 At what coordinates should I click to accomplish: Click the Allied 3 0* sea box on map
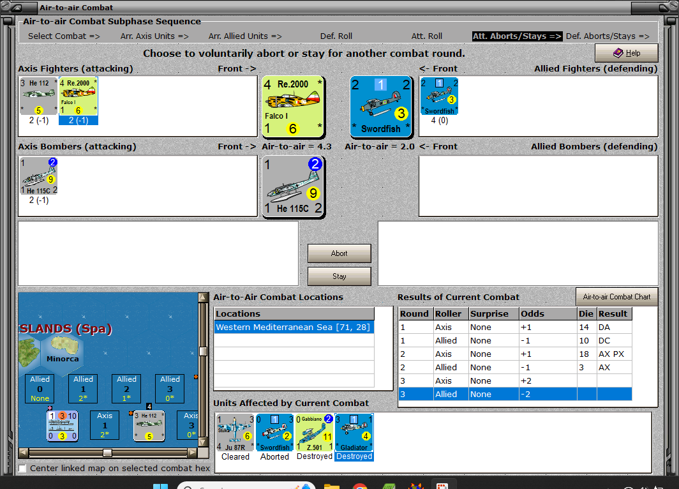point(170,389)
